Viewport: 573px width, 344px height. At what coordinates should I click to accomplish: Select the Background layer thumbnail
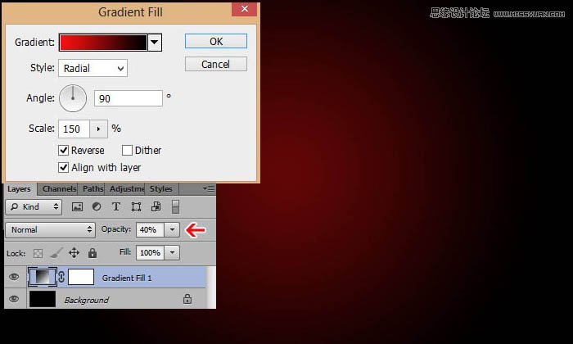click(x=43, y=299)
